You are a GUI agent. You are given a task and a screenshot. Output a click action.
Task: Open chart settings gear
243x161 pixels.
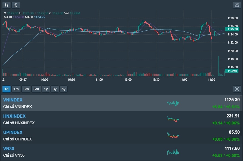(x=237, y=5)
